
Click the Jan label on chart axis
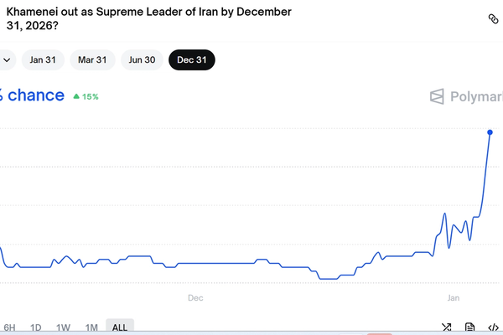(x=454, y=297)
